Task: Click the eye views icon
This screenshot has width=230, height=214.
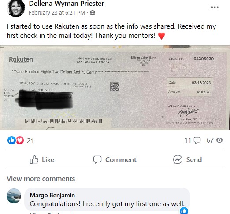Action: tap(219, 140)
